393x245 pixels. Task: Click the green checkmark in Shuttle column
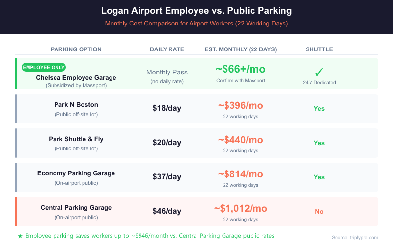coord(319,72)
